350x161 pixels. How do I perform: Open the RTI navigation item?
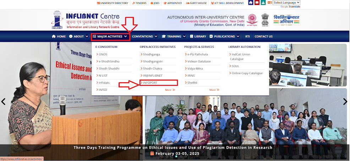[247, 36]
